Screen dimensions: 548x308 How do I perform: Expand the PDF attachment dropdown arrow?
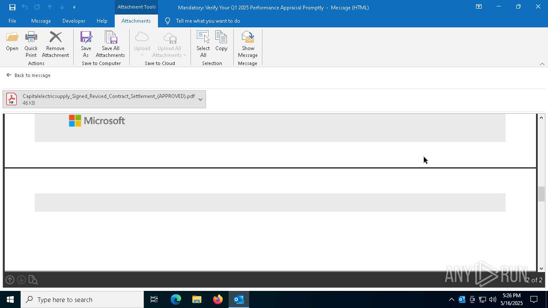200,99
